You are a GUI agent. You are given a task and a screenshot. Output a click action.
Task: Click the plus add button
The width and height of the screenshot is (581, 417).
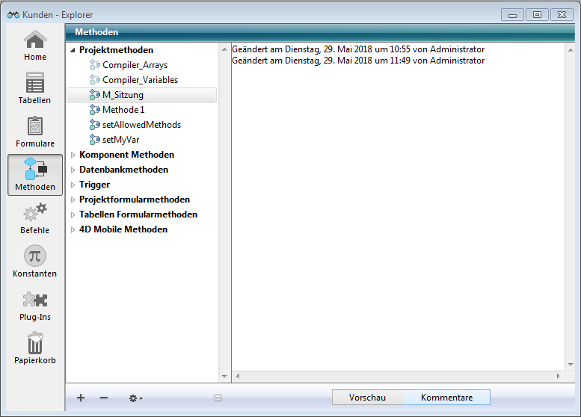[81, 398]
